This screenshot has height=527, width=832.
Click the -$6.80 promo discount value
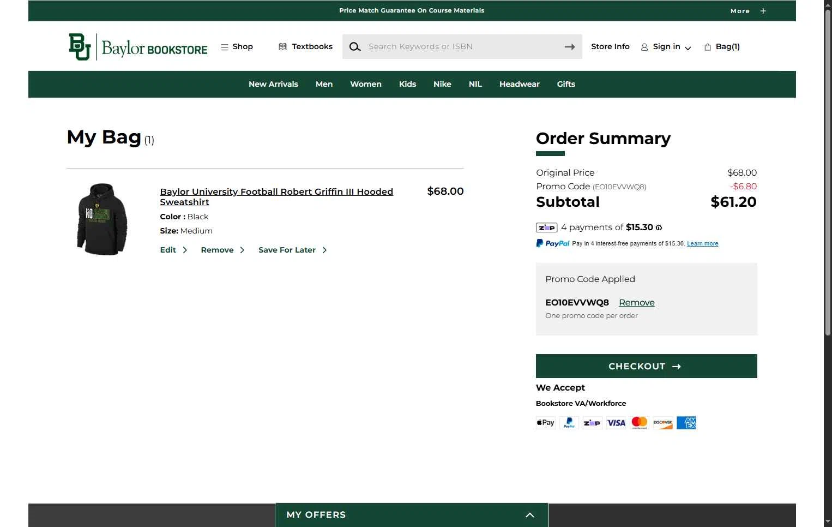click(743, 187)
